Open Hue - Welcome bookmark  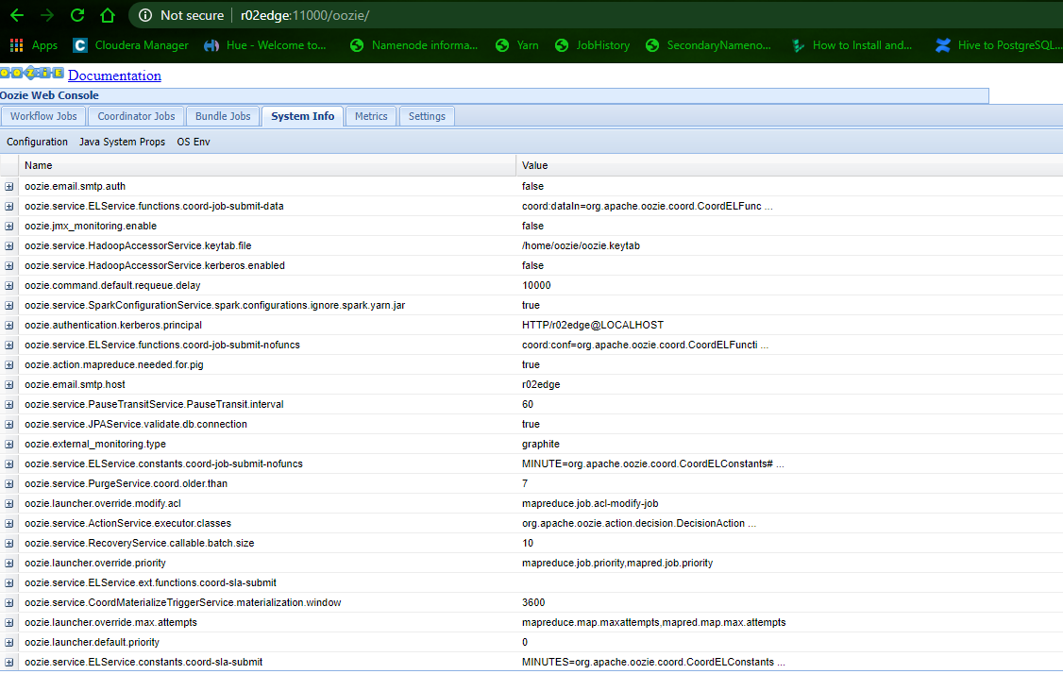tap(265, 45)
